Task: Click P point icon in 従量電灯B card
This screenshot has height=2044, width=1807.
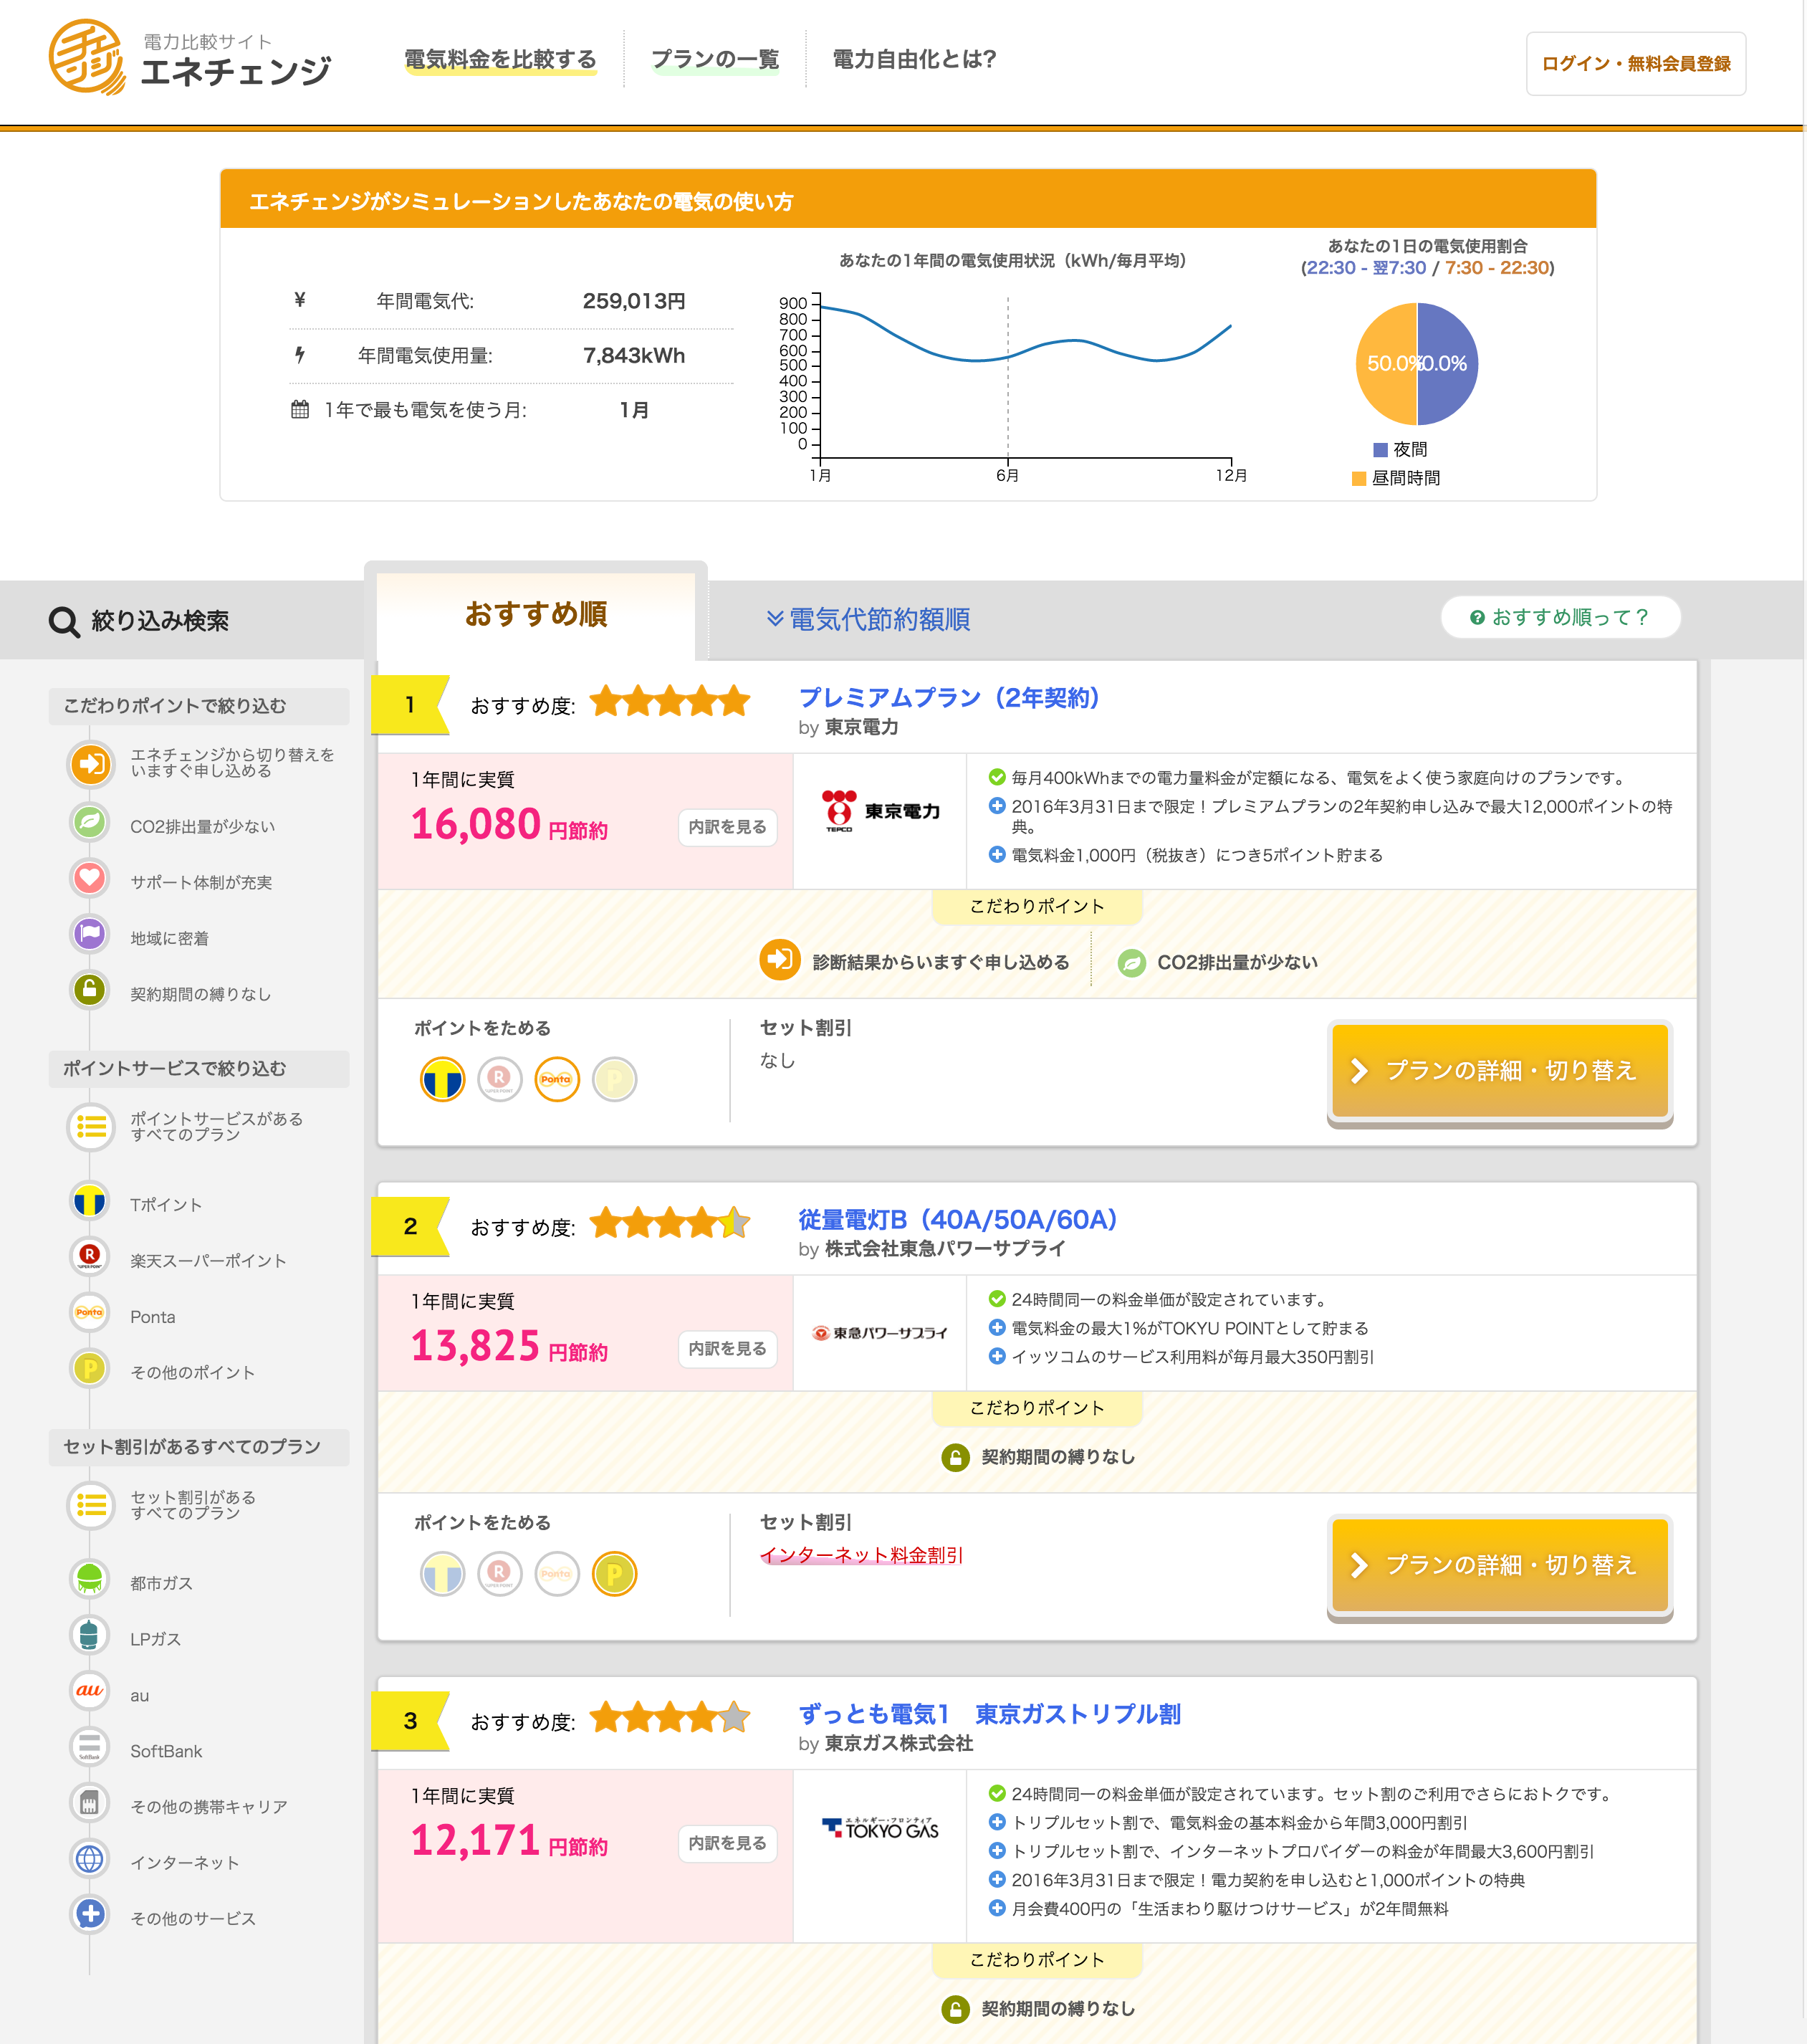Action: point(615,1574)
